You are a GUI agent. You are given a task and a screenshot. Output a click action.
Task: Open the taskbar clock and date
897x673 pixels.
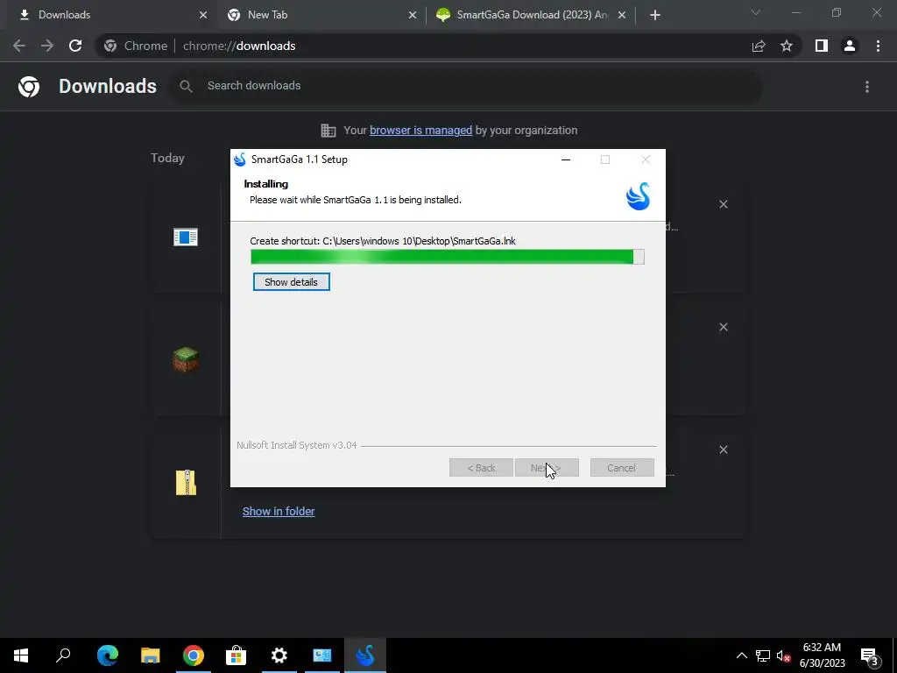click(822, 655)
